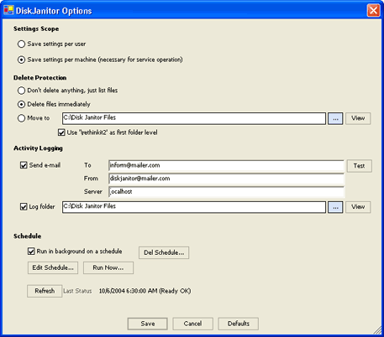This screenshot has width=384, height=337.
Task: Click the Run Now button
Action: [108, 267]
